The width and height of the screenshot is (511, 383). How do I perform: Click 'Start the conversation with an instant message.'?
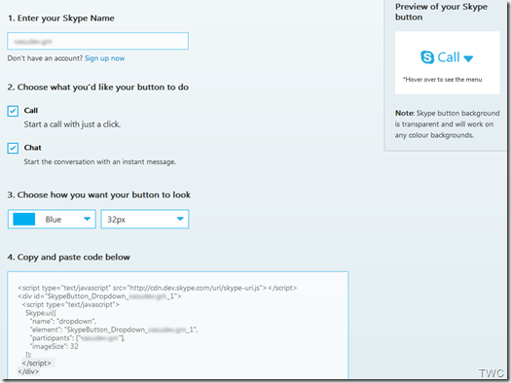point(100,161)
